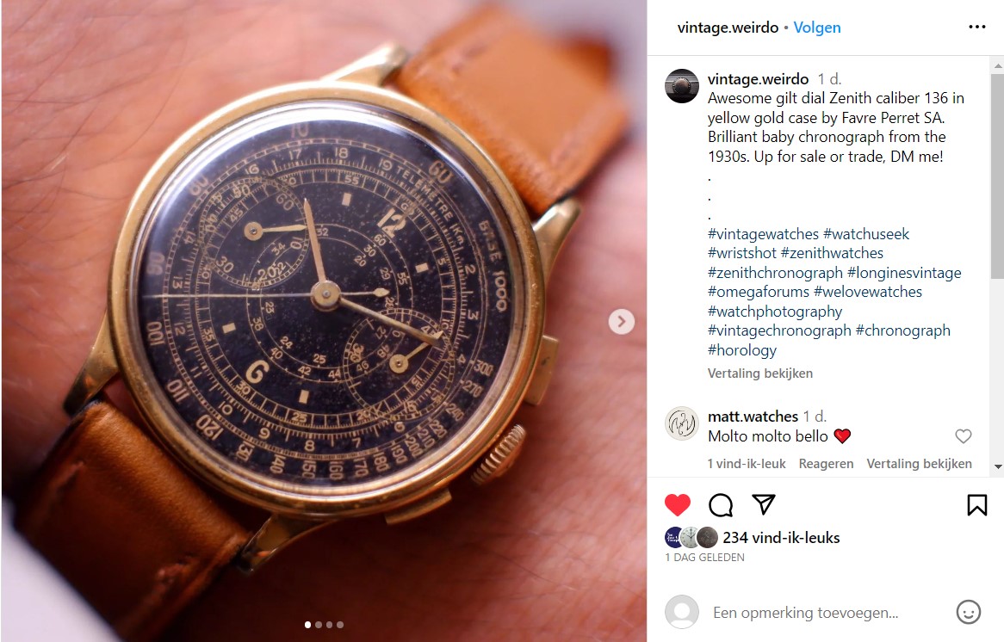View who liked: 234 vind-ik-leuks

pyautogui.click(x=781, y=538)
